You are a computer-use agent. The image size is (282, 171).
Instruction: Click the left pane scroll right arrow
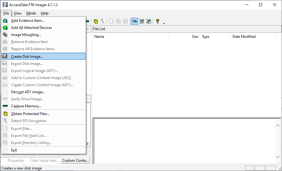point(88,144)
